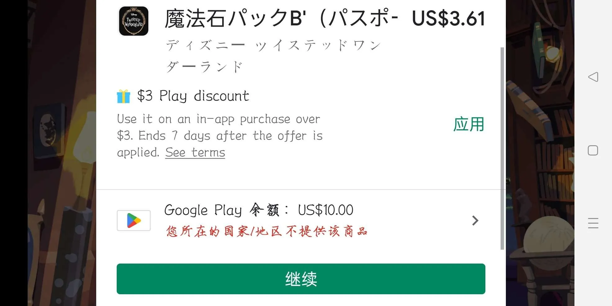Click the purchase sheet vertical scrollbar
The height and width of the screenshot is (306, 612).
[502, 148]
